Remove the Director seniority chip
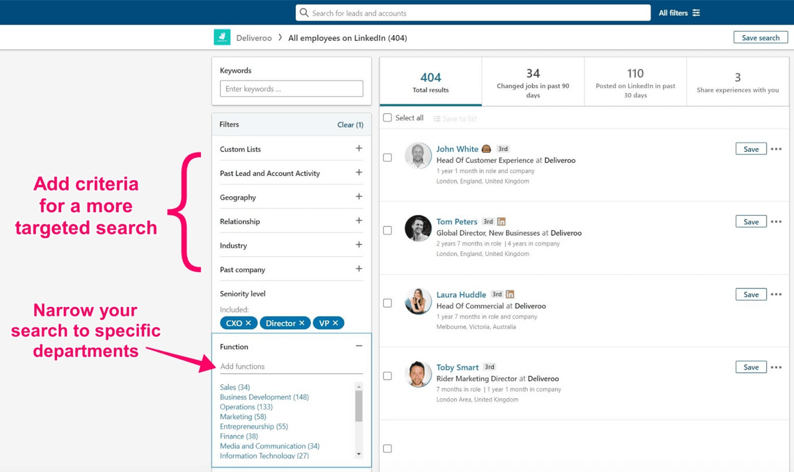 [301, 323]
